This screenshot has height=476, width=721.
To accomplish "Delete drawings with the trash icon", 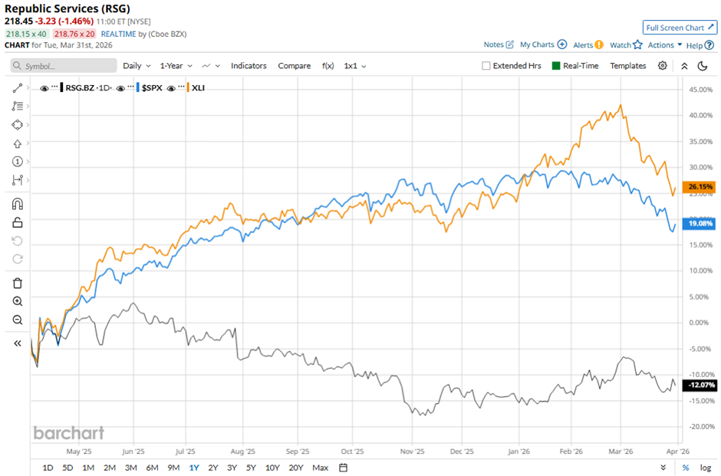I will click(x=18, y=283).
